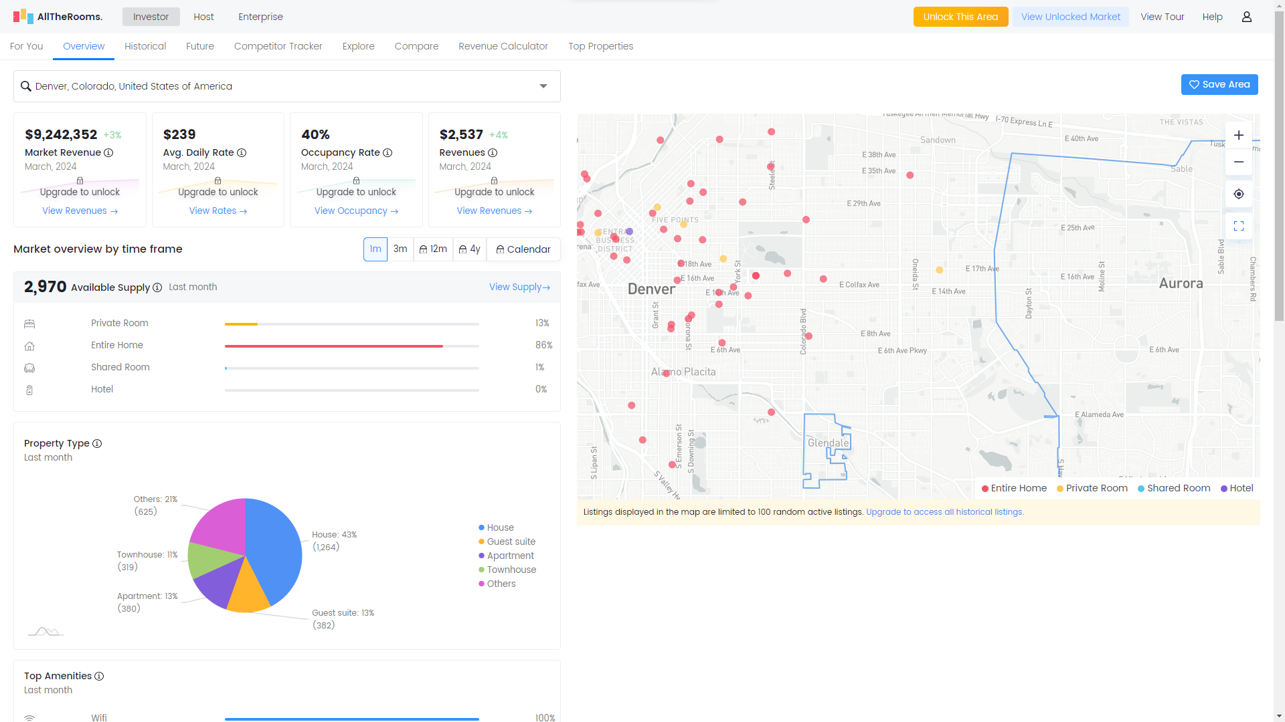Click Upgrade to access all historical listings

944,512
